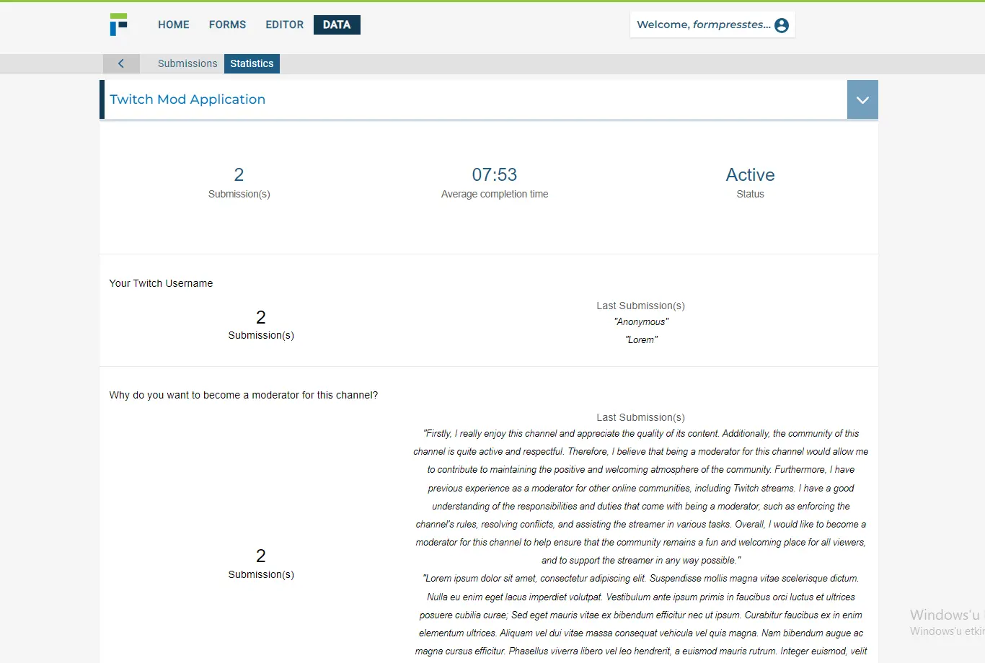Viewport: 985px width, 663px height.
Task: Click the "Anonymous" last submission entry
Action: tap(641, 322)
